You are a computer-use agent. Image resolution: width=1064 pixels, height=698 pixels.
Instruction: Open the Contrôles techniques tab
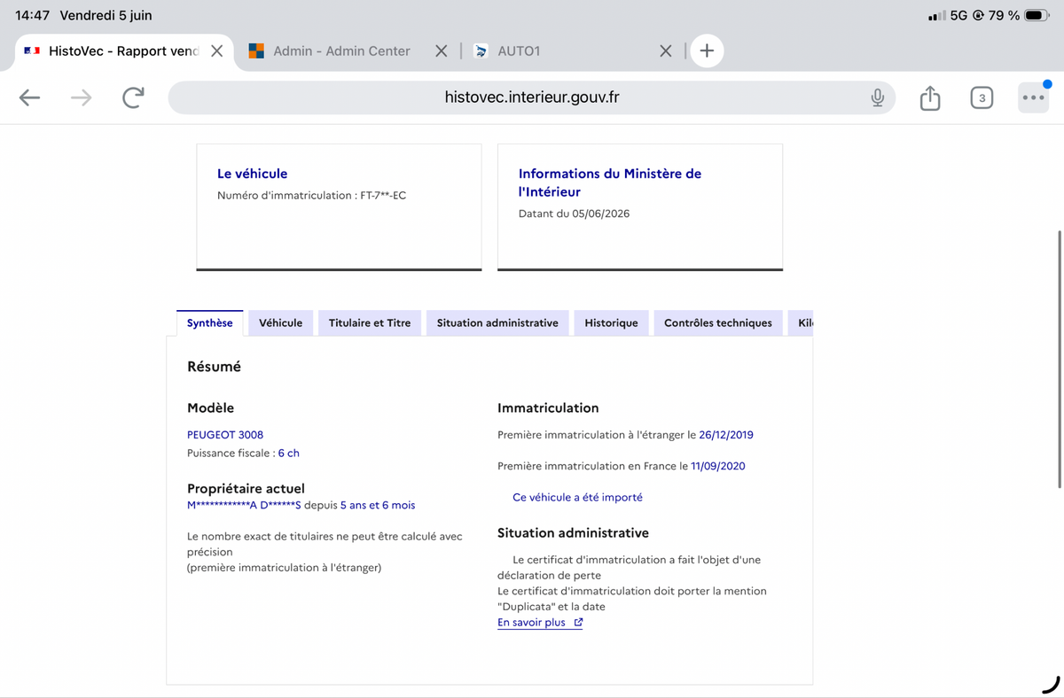click(x=718, y=323)
